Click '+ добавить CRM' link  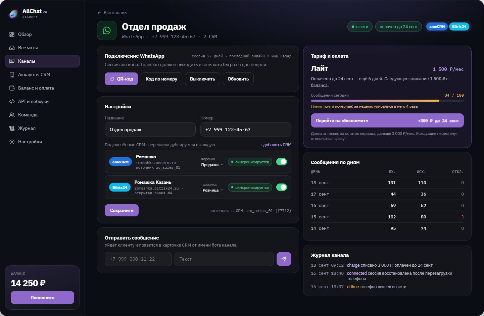[276, 145]
